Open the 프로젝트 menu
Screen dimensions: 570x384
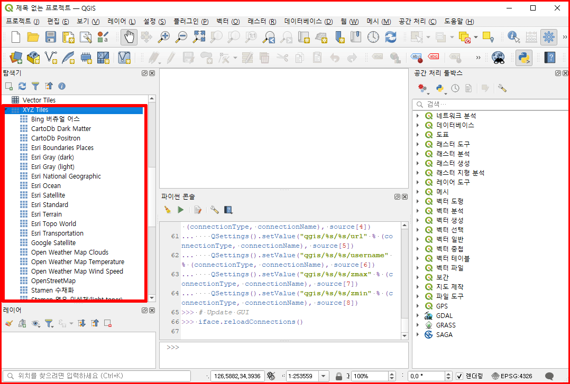click(x=23, y=22)
